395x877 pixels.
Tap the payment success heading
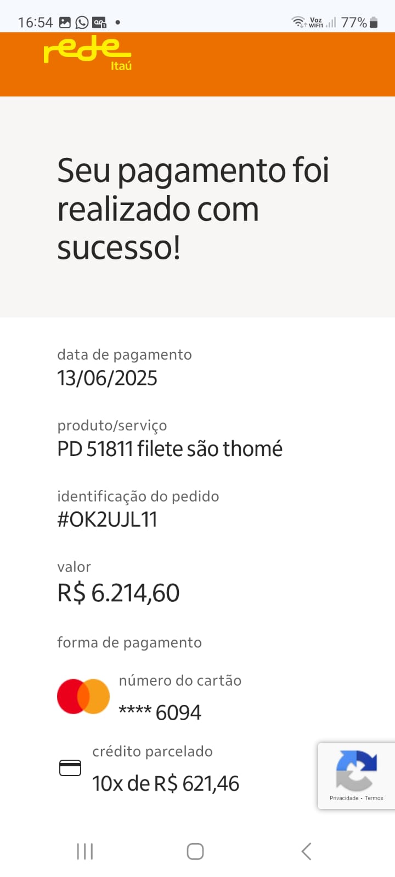(193, 208)
